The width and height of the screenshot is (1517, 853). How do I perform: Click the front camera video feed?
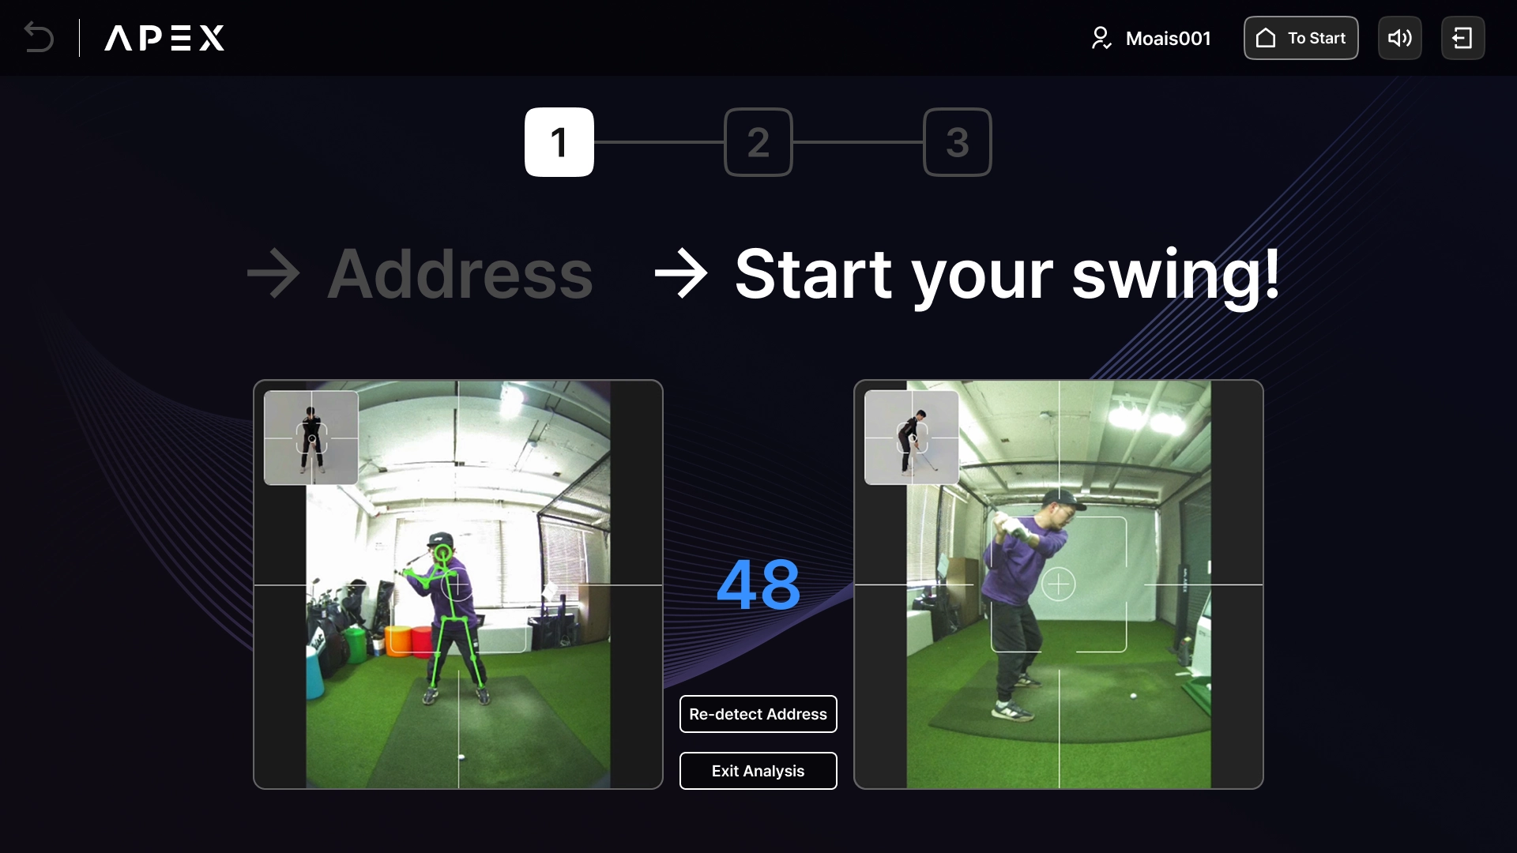[458, 584]
